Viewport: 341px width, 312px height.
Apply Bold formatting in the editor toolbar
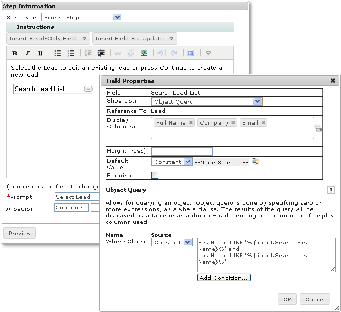coord(14,53)
